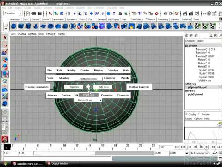The height and width of the screenshot is (167, 222).
Task: Switch to single perspective view layout
Action: [x=5, y=113]
